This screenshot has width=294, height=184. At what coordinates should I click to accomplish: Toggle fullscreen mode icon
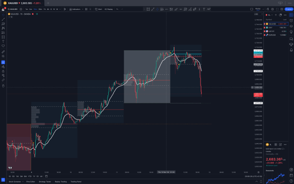(x=277, y=9)
